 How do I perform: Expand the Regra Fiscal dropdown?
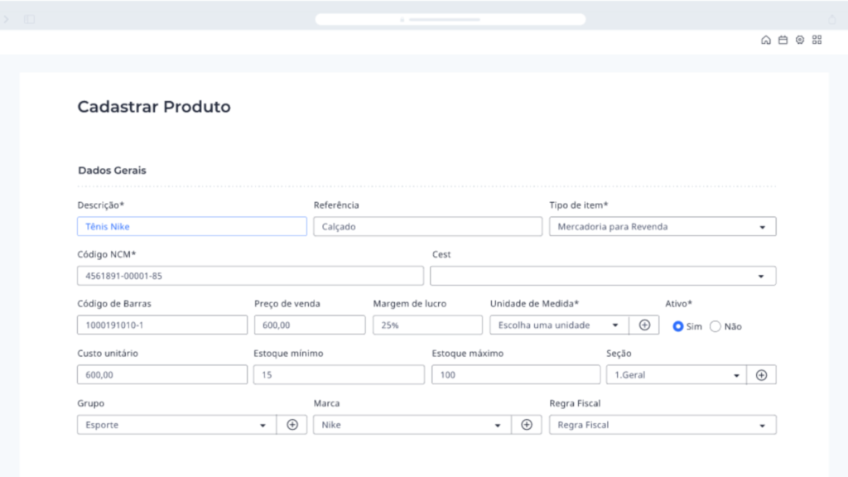662,425
